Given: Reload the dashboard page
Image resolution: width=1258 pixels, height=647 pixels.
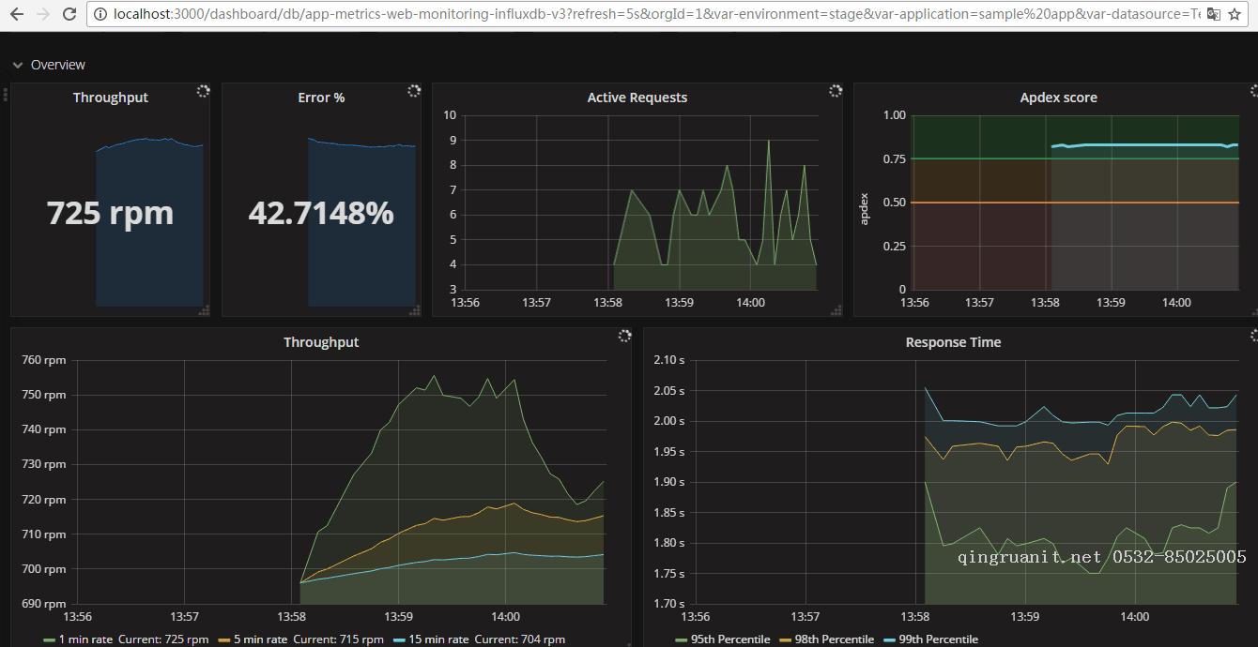Looking at the screenshot, I should 69,14.
